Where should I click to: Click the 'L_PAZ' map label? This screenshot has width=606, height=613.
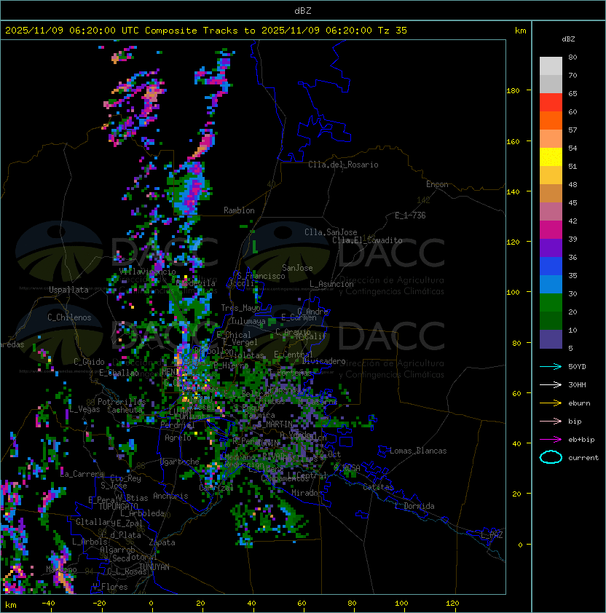tap(492, 535)
